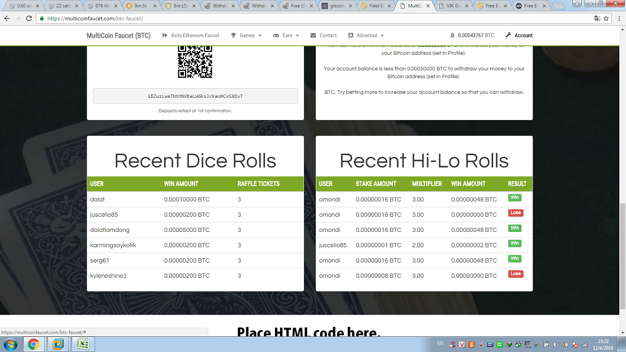This screenshot has height=352, width=626.
Task: Click the Bitcoin deposit address field
Action: tap(195, 96)
